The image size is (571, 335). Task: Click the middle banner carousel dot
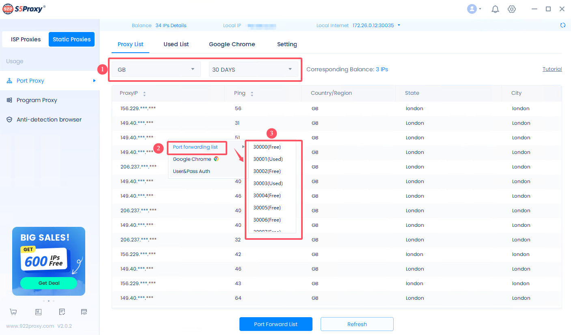[49, 301]
